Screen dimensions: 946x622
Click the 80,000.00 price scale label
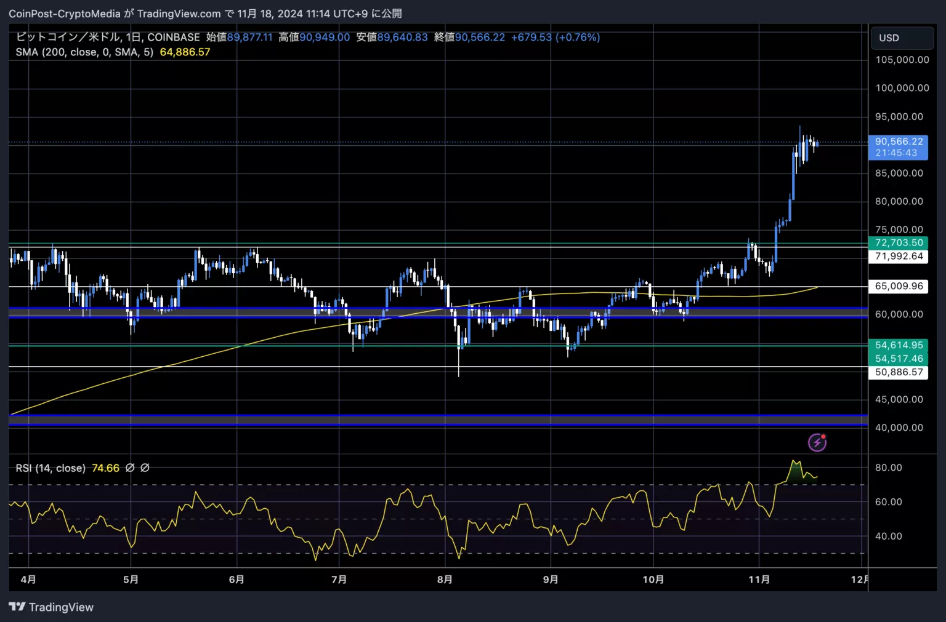899,202
